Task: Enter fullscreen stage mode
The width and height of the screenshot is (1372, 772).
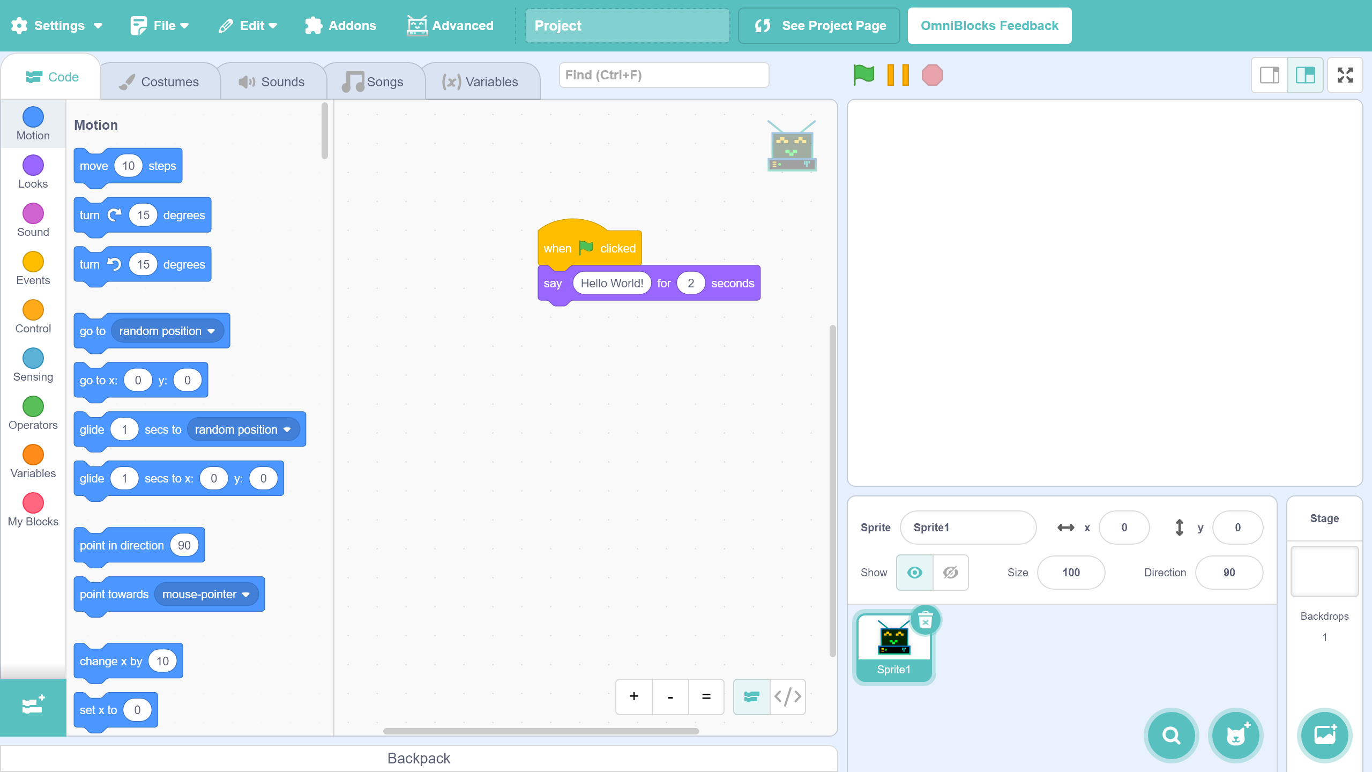Action: pyautogui.click(x=1345, y=75)
